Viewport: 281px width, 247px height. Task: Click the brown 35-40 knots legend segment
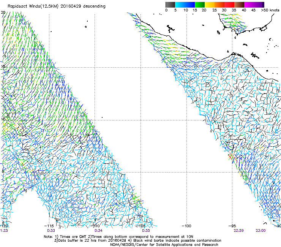coord(239,5)
